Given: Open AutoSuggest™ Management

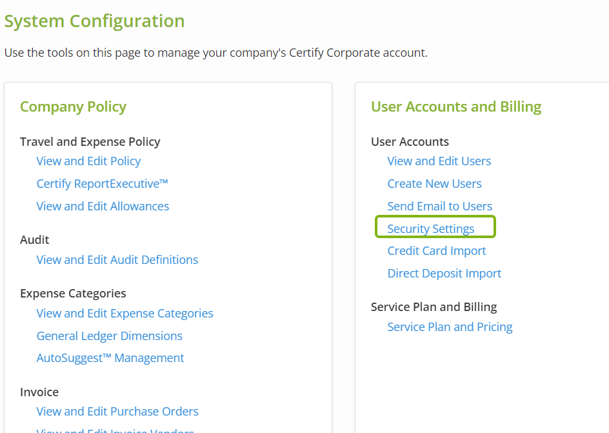Looking at the screenshot, I should pos(110,358).
